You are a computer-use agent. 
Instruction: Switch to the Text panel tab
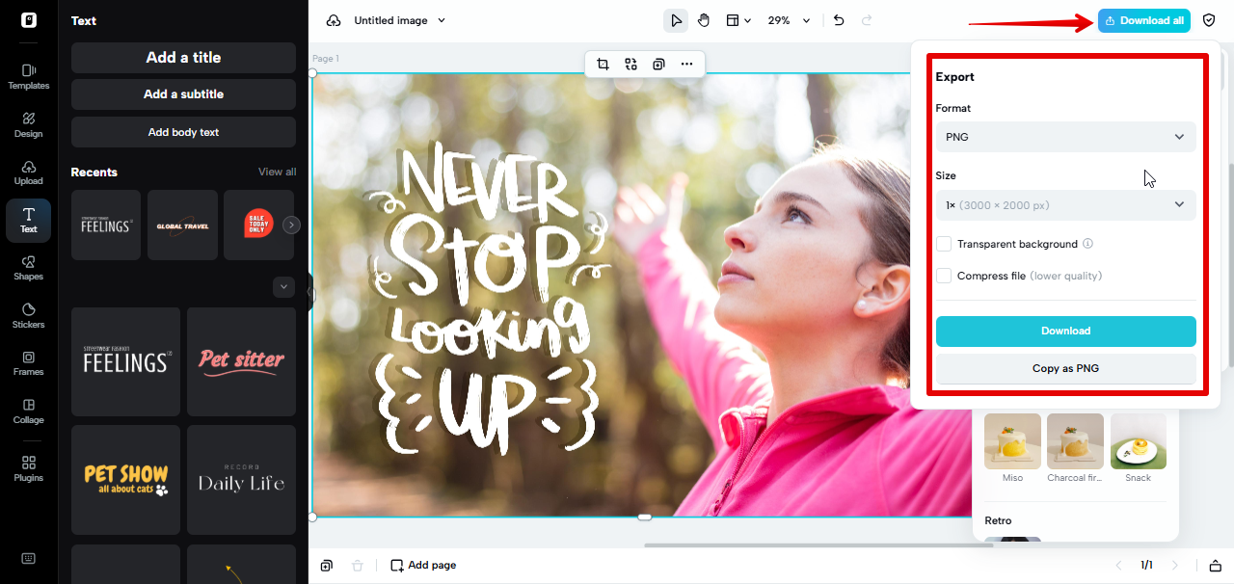pyautogui.click(x=28, y=221)
